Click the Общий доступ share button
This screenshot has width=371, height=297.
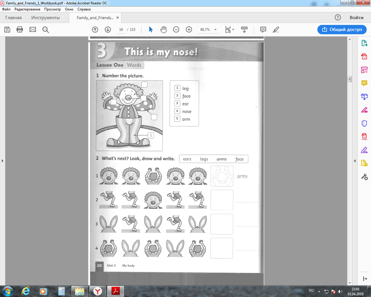342,29
